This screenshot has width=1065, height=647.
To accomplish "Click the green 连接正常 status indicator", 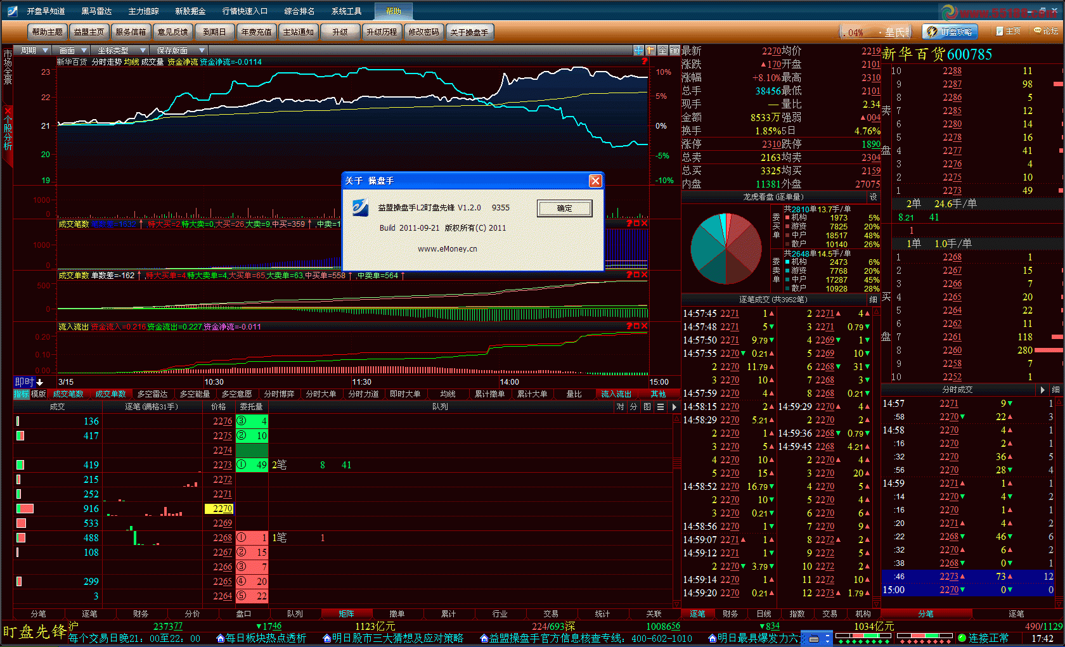I will 984,638.
